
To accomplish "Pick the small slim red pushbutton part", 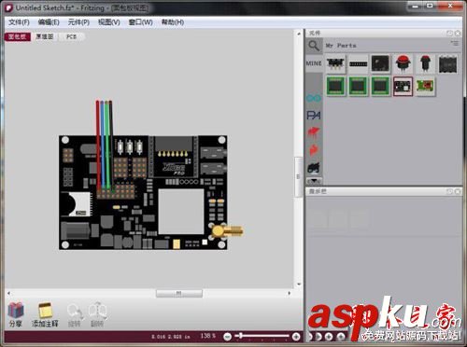I will tap(425, 63).
